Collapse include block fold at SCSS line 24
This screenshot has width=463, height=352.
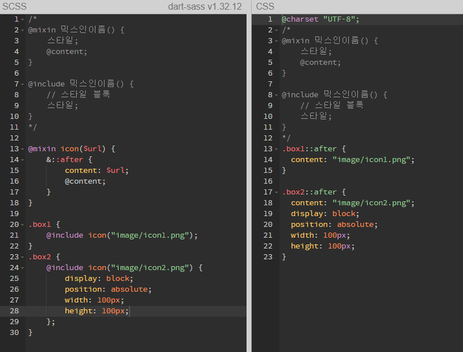pos(23,268)
